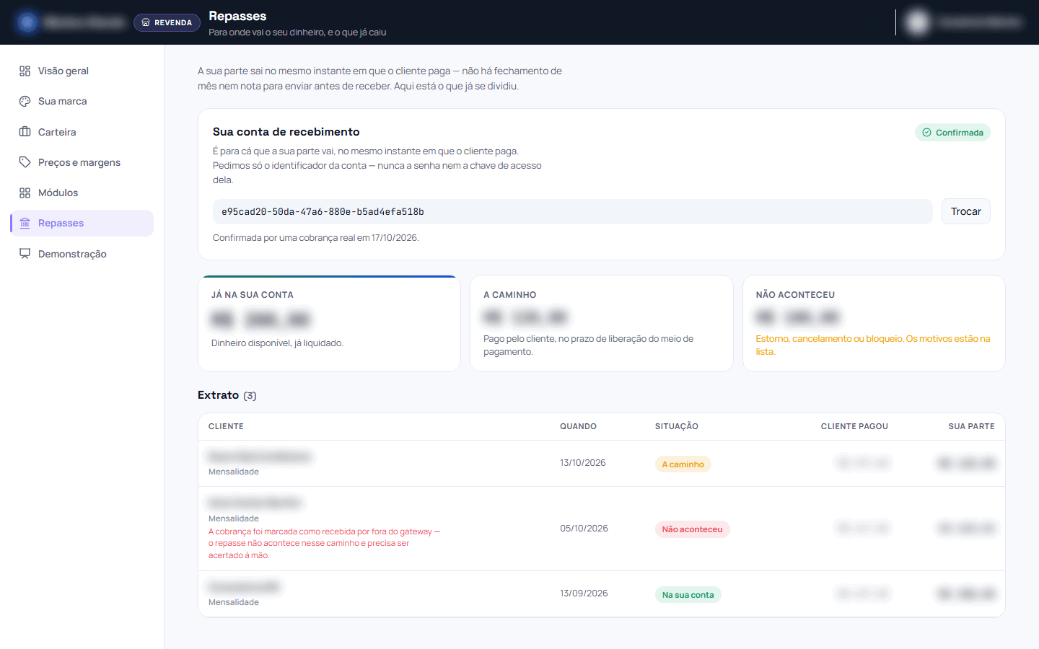The image size is (1039, 649).
Task: Click the CLIENTE column header
Action: (226, 426)
